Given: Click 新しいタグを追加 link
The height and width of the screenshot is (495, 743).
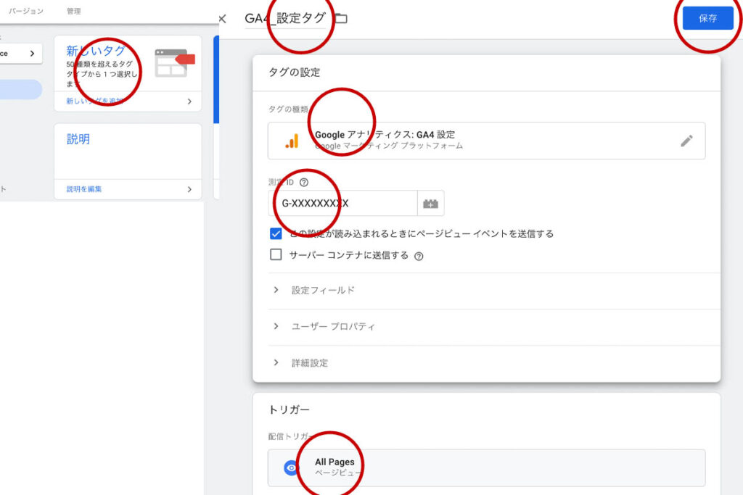Looking at the screenshot, I should pyautogui.click(x=94, y=101).
